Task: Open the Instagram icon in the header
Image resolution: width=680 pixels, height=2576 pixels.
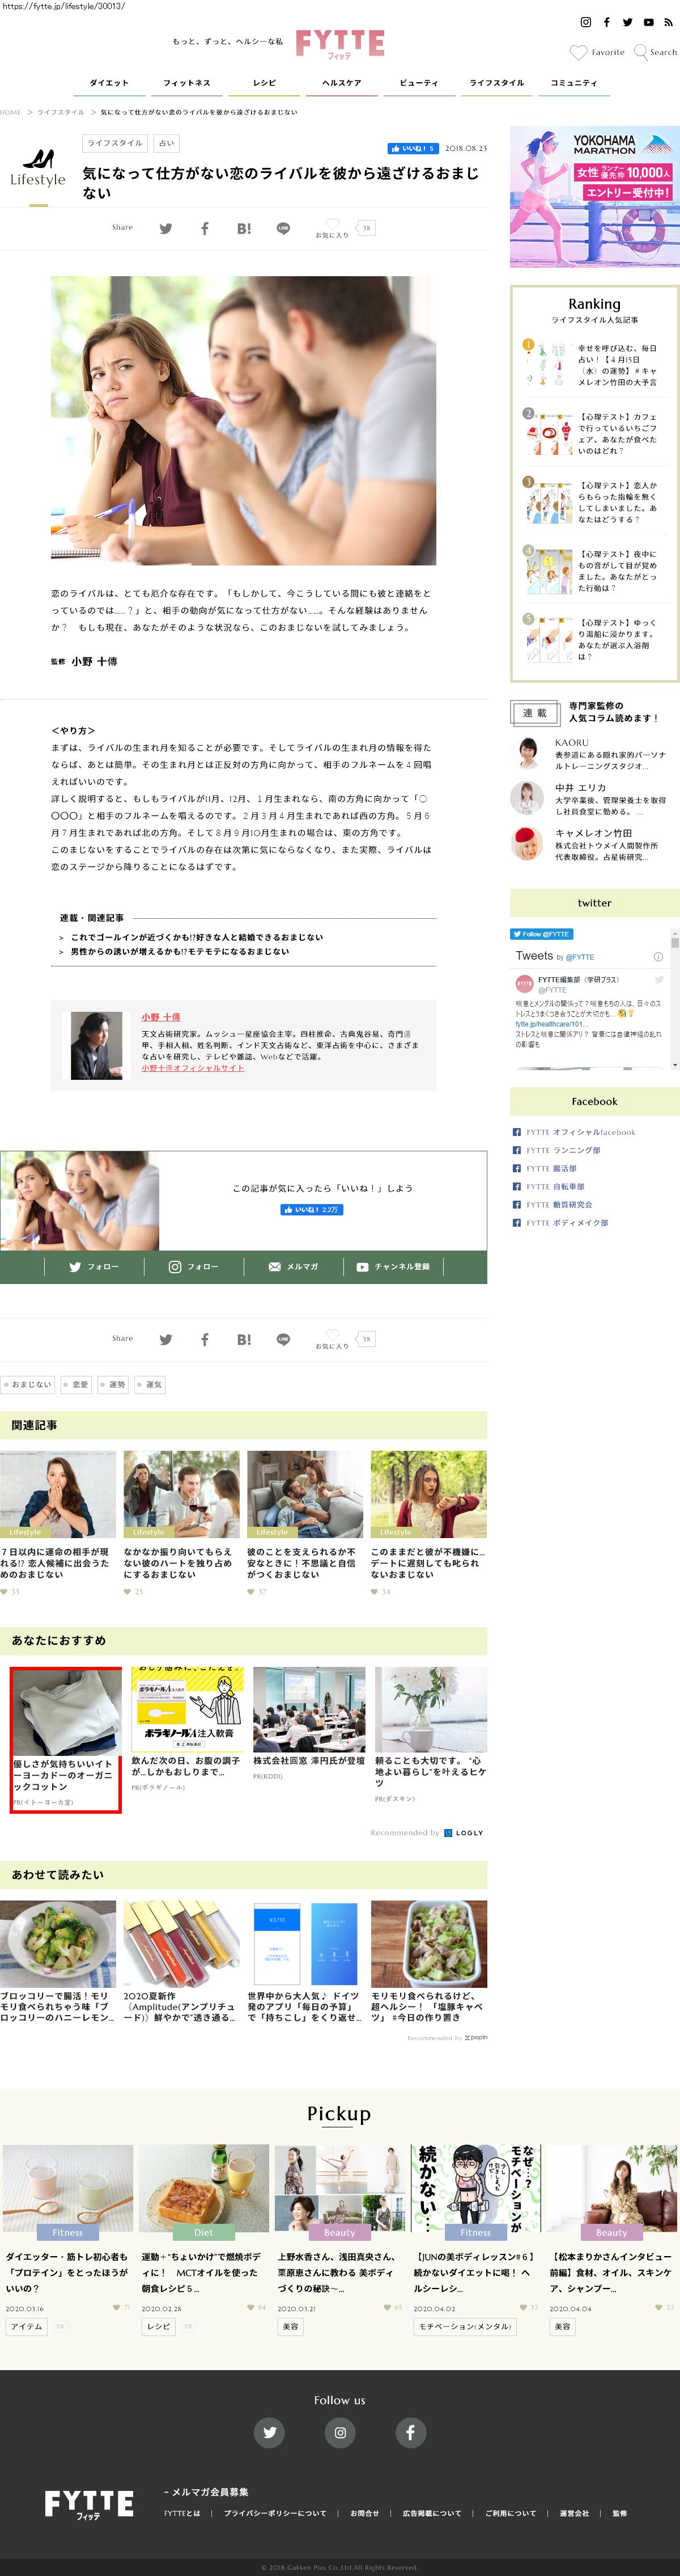Action: click(585, 22)
